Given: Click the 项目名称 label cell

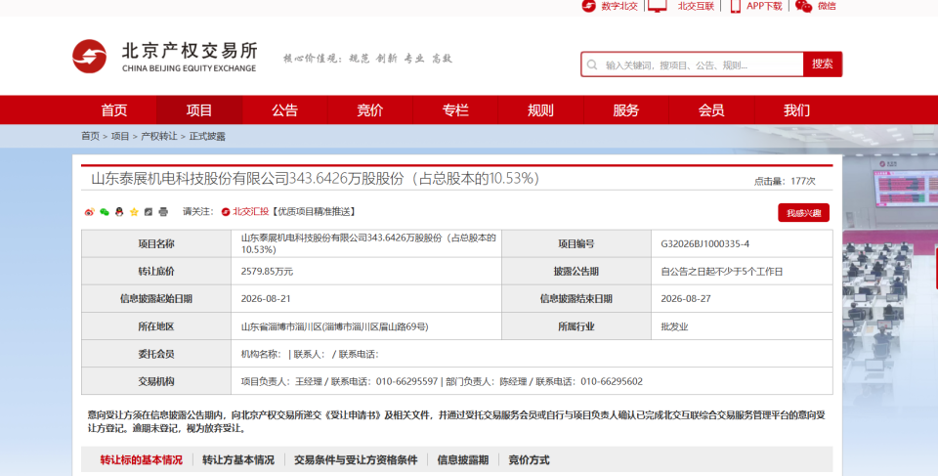Looking at the screenshot, I should pos(156,243).
